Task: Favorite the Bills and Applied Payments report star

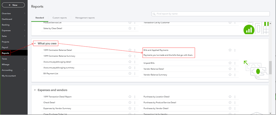Action: 230,50
